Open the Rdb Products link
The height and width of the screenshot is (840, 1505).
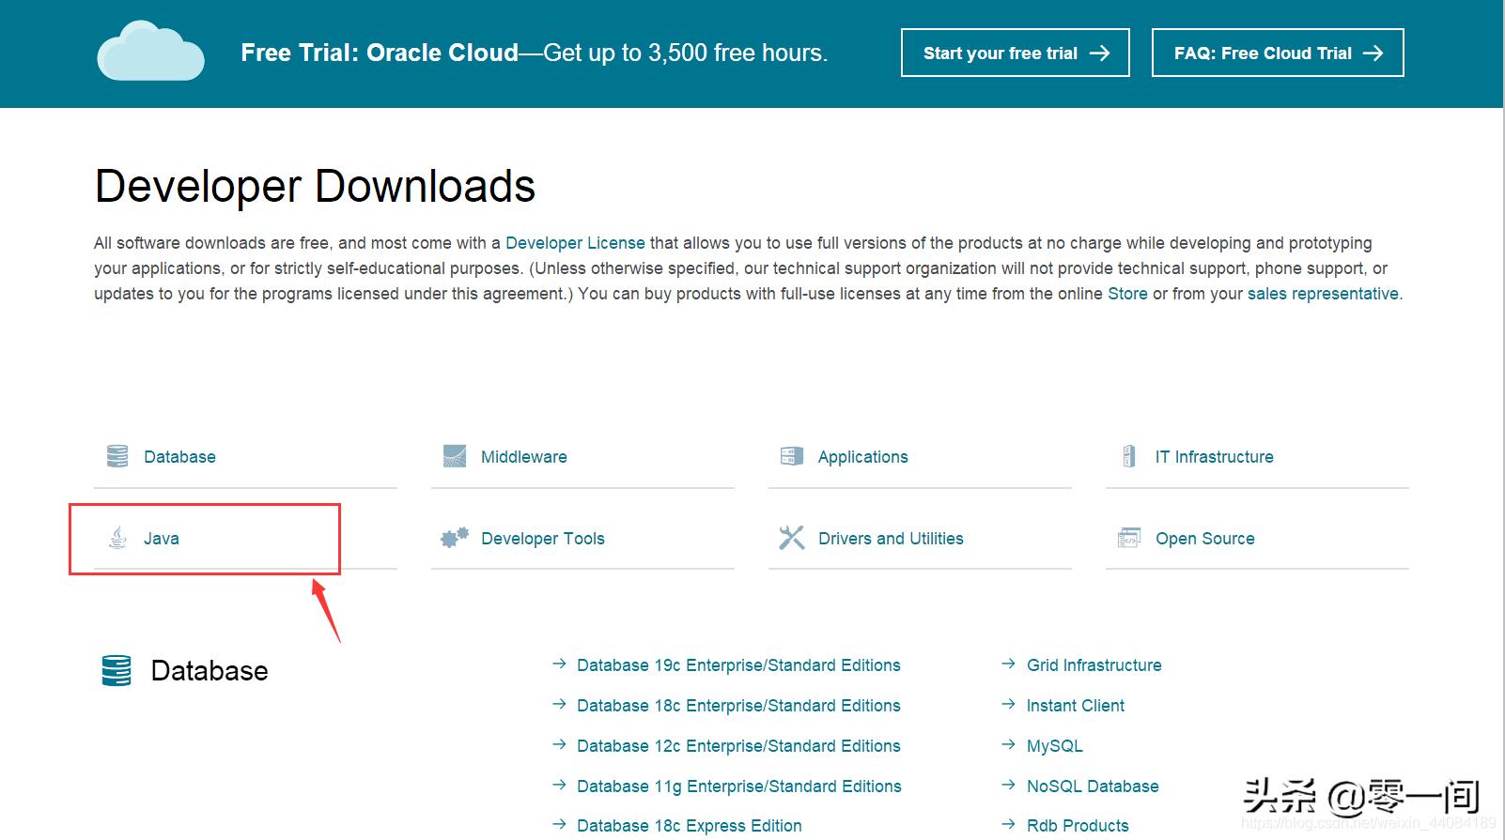[1078, 826]
